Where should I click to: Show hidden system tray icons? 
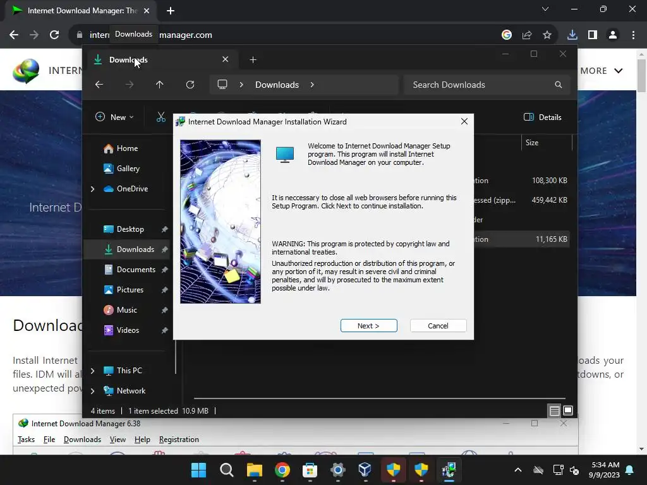pyautogui.click(x=518, y=470)
